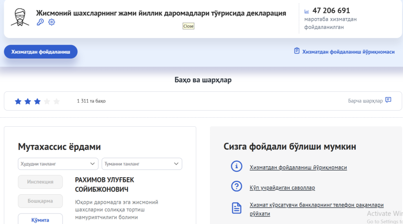The image size is (403, 224).
Task: Click the Хизматдан фойдаланиш blue button
Action: click(x=41, y=52)
